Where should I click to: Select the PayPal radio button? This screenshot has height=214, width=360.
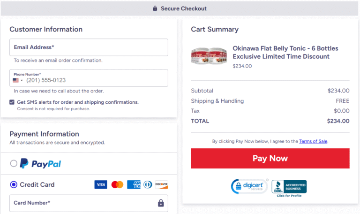point(14,163)
